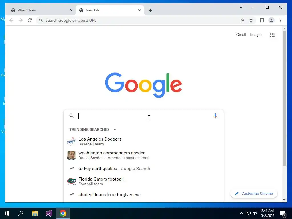Viewport: 292px width, 219px height.
Task: Click inside the Google search box
Action: click(143, 116)
